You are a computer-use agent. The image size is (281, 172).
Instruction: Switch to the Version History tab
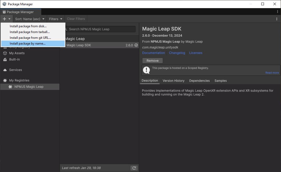click(173, 80)
